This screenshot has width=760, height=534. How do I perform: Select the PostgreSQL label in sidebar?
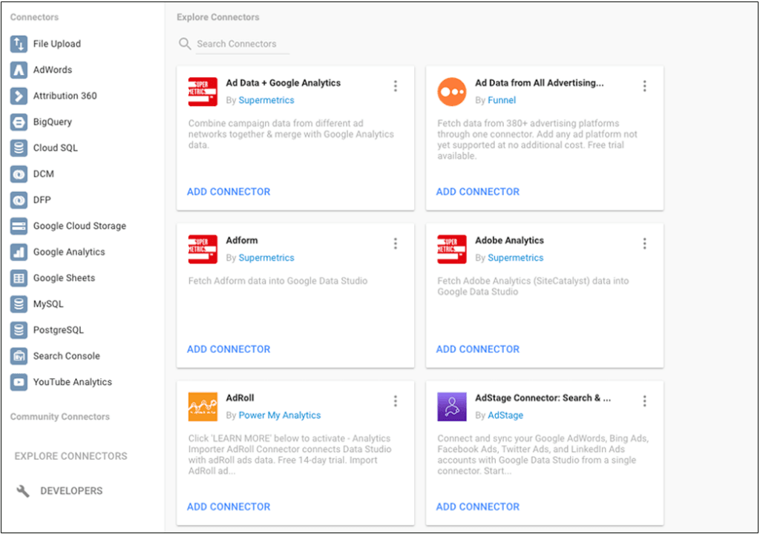[x=58, y=330]
